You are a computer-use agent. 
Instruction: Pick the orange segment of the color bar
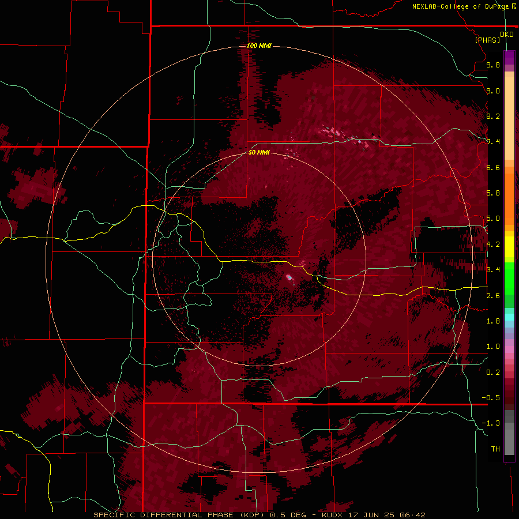[509, 198]
